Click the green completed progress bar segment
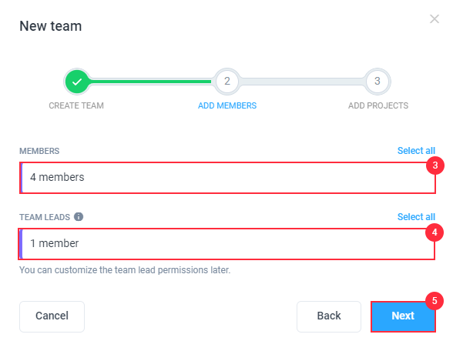The image size is (453, 351). pos(151,82)
